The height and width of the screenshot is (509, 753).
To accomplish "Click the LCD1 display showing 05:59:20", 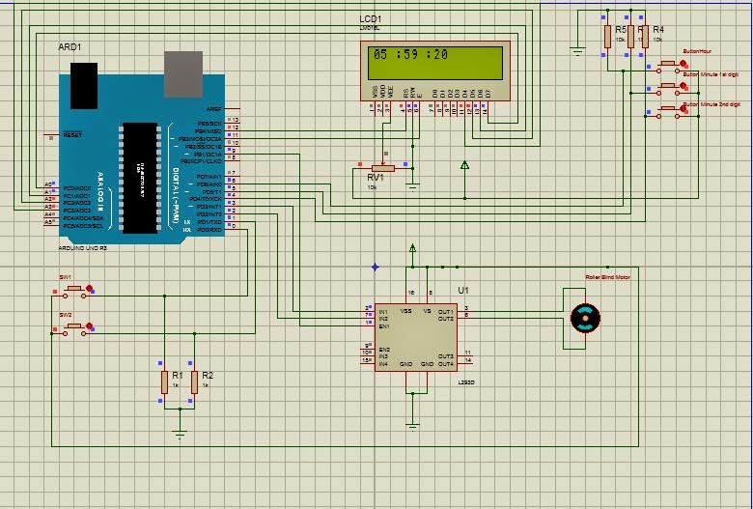I will [x=435, y=71].
